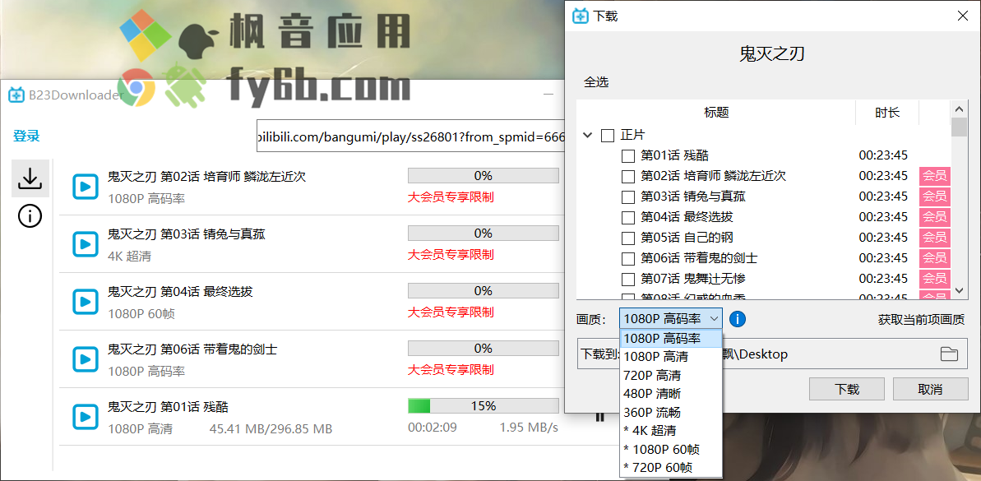981x481 pixels.
Task: Click 大会员专享限制 warning under 第02话 task
Action: tap(451, 197)
